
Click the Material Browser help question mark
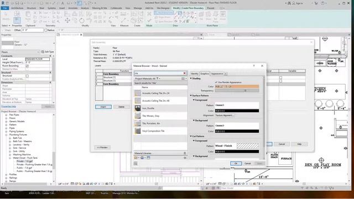point(254,66)
